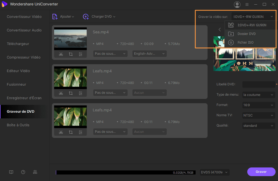Click the community people icon at bottom left
This screenshot has width=278, height=181.
(x=35, y=172)
